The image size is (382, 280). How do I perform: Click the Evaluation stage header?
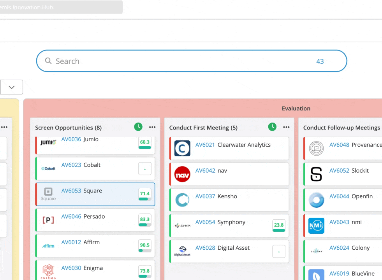(296, 108)
